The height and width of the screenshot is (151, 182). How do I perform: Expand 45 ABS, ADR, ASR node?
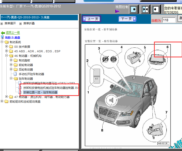click(x=7, y=51)
